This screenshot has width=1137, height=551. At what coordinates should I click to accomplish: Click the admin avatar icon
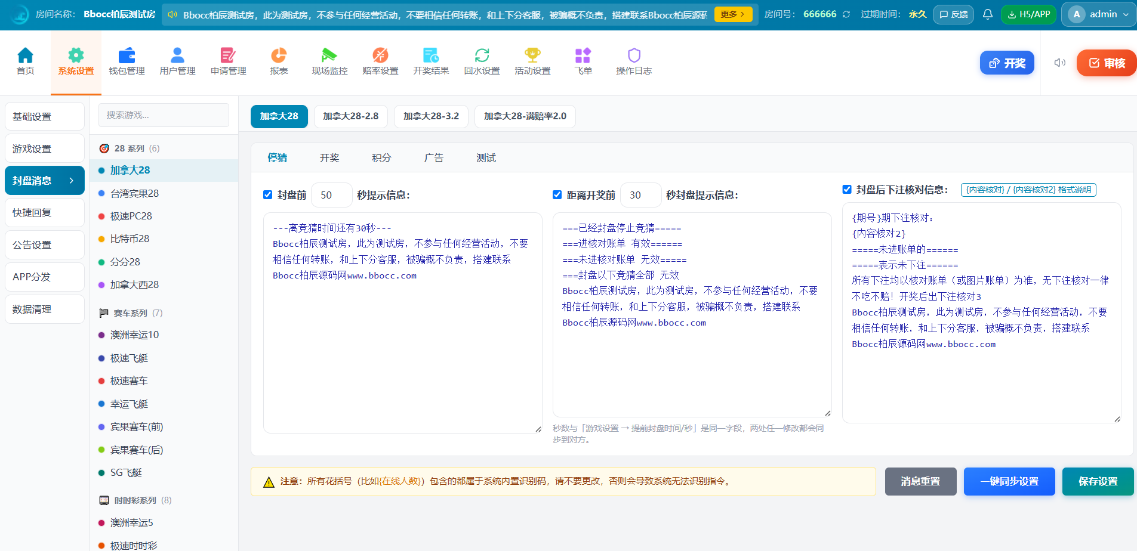tap(1077, 14)
